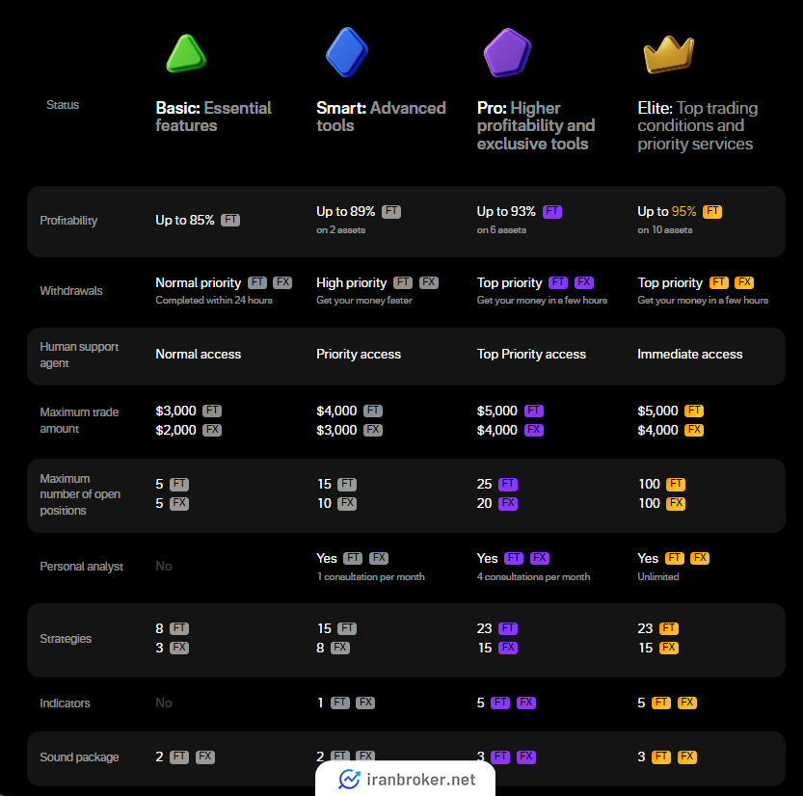Click the 'Maximum trade amount' row label

pyautogui.click(x=79, y=420)
